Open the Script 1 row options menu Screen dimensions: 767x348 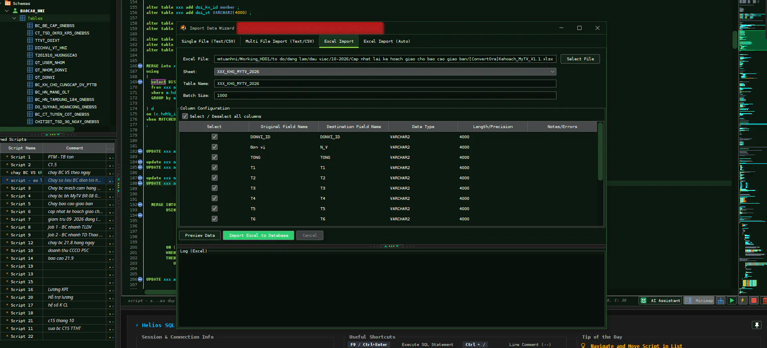110,157
